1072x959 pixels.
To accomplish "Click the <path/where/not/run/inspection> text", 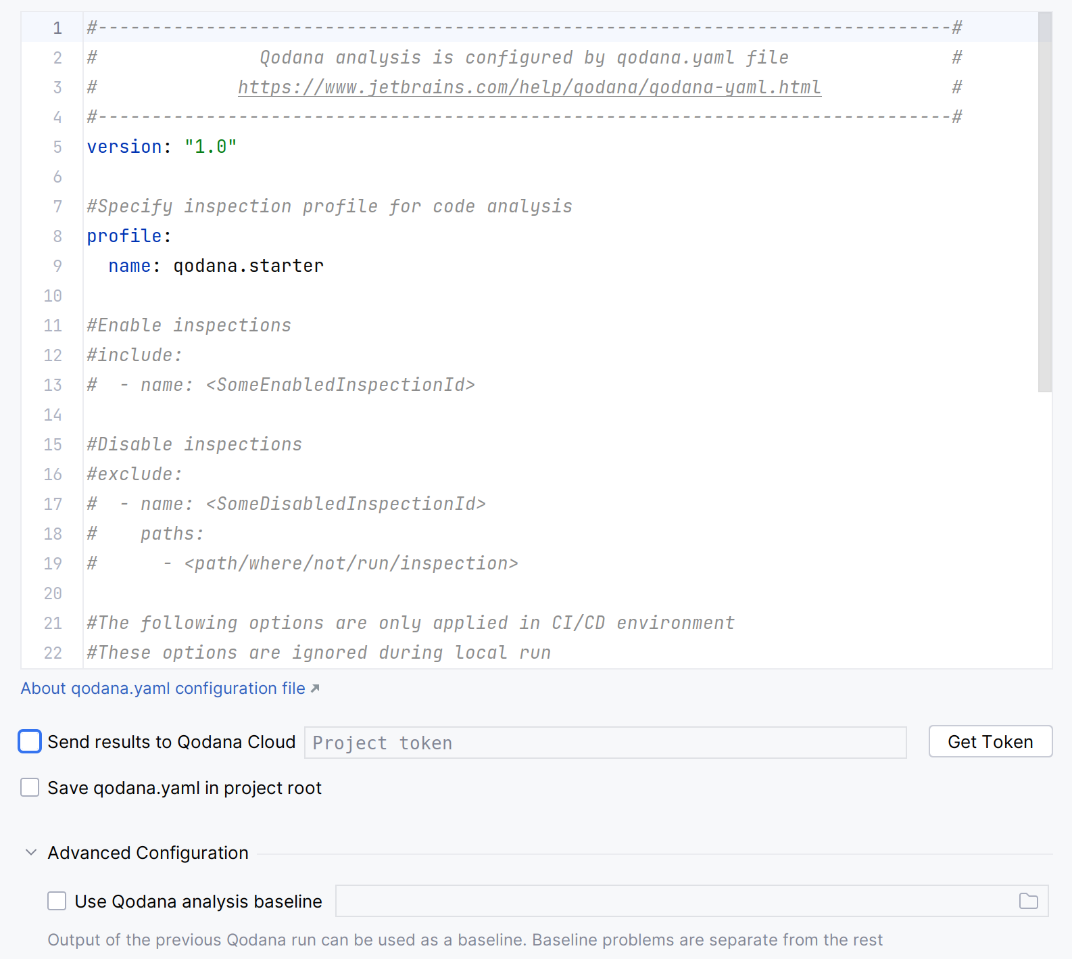I will [351, 563].
